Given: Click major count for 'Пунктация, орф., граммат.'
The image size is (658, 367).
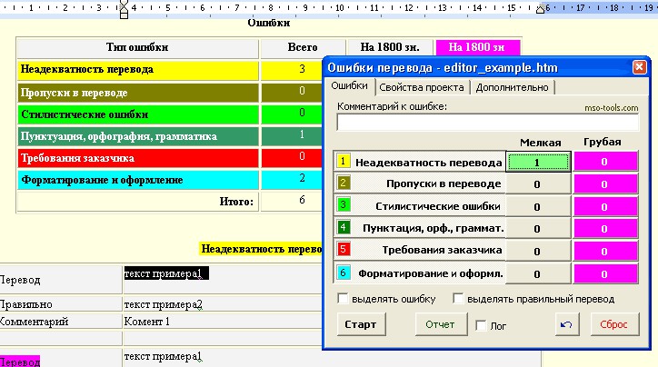Looking at the screenshot, I should click(x=605, y=229).
